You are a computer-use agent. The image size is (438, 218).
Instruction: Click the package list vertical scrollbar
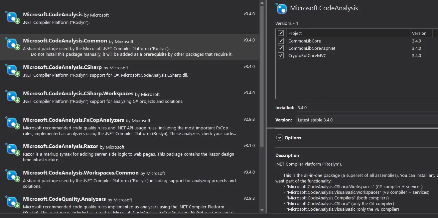point(262,76)
